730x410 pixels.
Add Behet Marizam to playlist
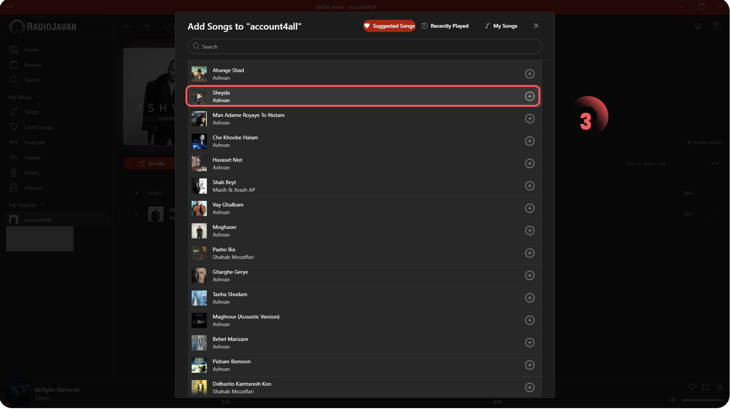click(530, 343)
